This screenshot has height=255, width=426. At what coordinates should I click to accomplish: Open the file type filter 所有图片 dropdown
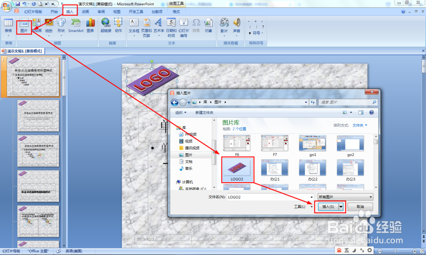345,197
